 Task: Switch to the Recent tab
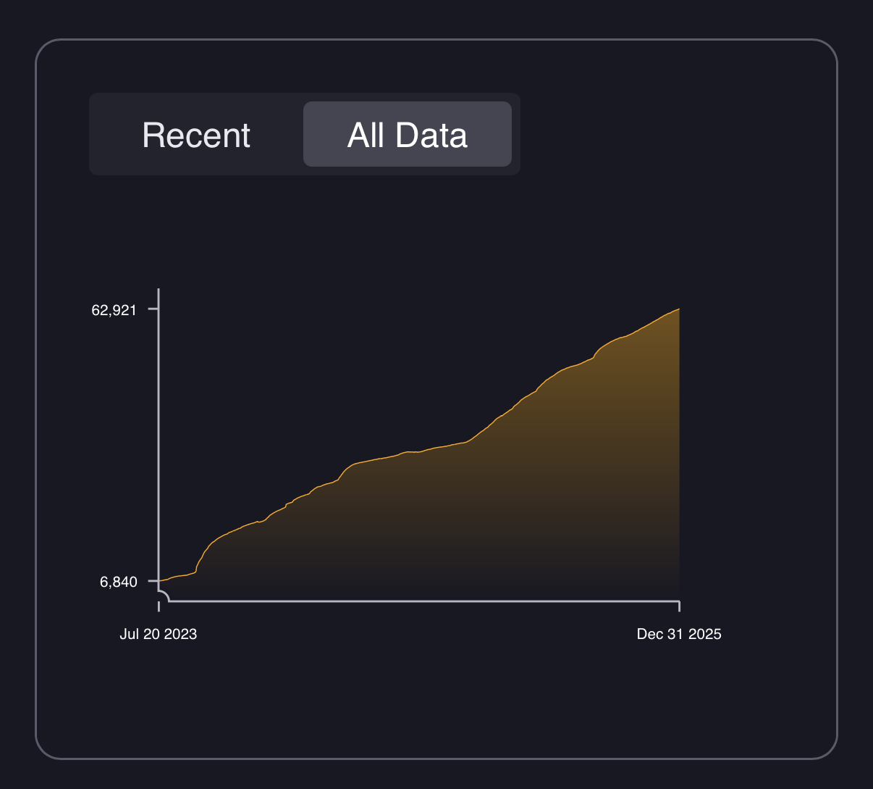pos(196,135)
